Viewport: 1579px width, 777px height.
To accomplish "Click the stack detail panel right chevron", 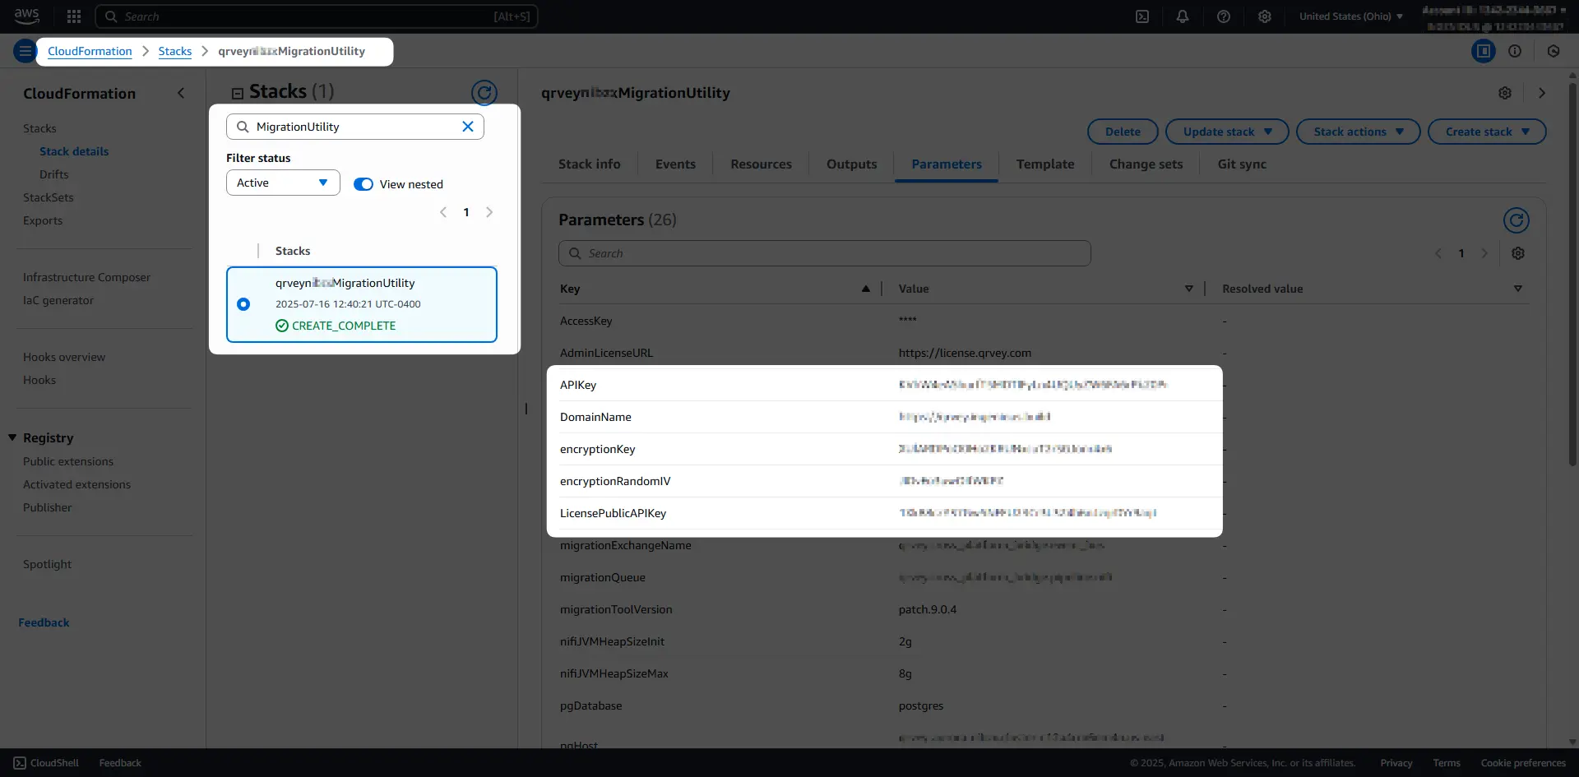I will 1542,93.
